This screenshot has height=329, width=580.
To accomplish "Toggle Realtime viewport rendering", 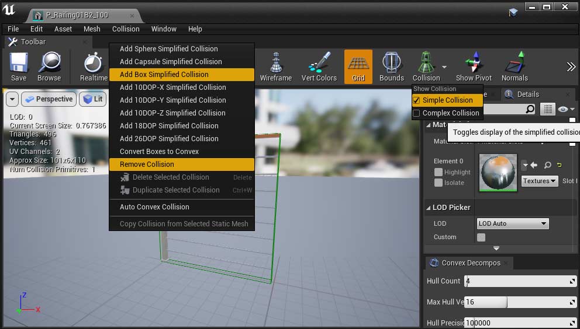I will click(93, 66).
